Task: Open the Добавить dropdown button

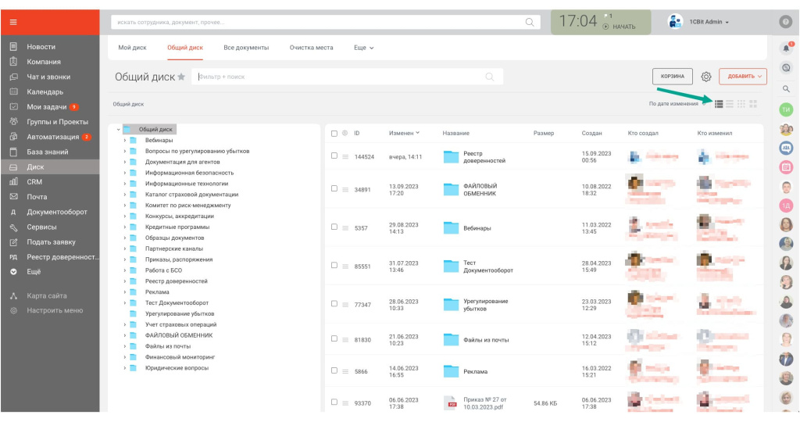Action: [742, 77]
